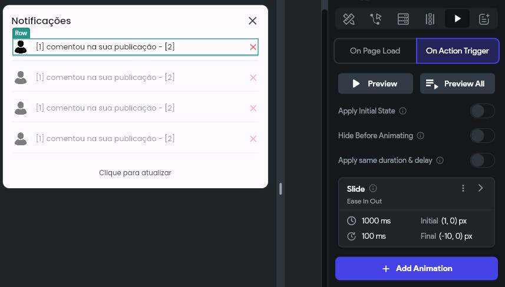Select the On Action Trigger tab
505x287 pixels.
pos(457,51)
